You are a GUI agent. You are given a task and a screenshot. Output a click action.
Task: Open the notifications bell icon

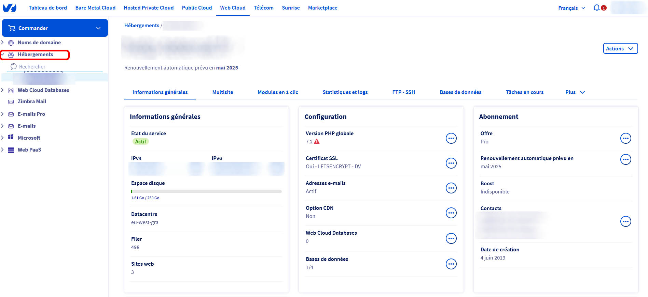[x=596, y=7]
